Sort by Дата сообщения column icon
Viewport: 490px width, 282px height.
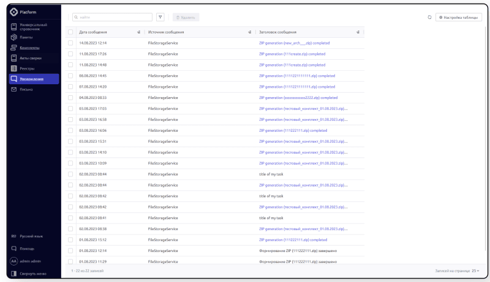coord(138,32)
